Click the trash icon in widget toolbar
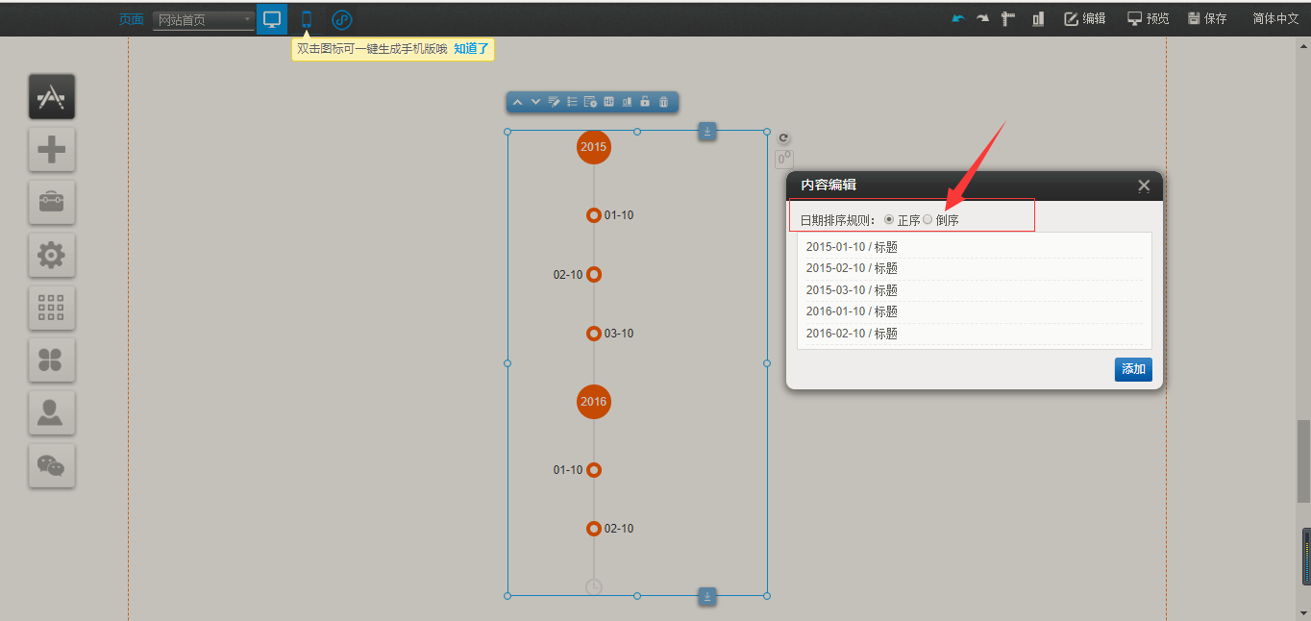 [663, 102]
